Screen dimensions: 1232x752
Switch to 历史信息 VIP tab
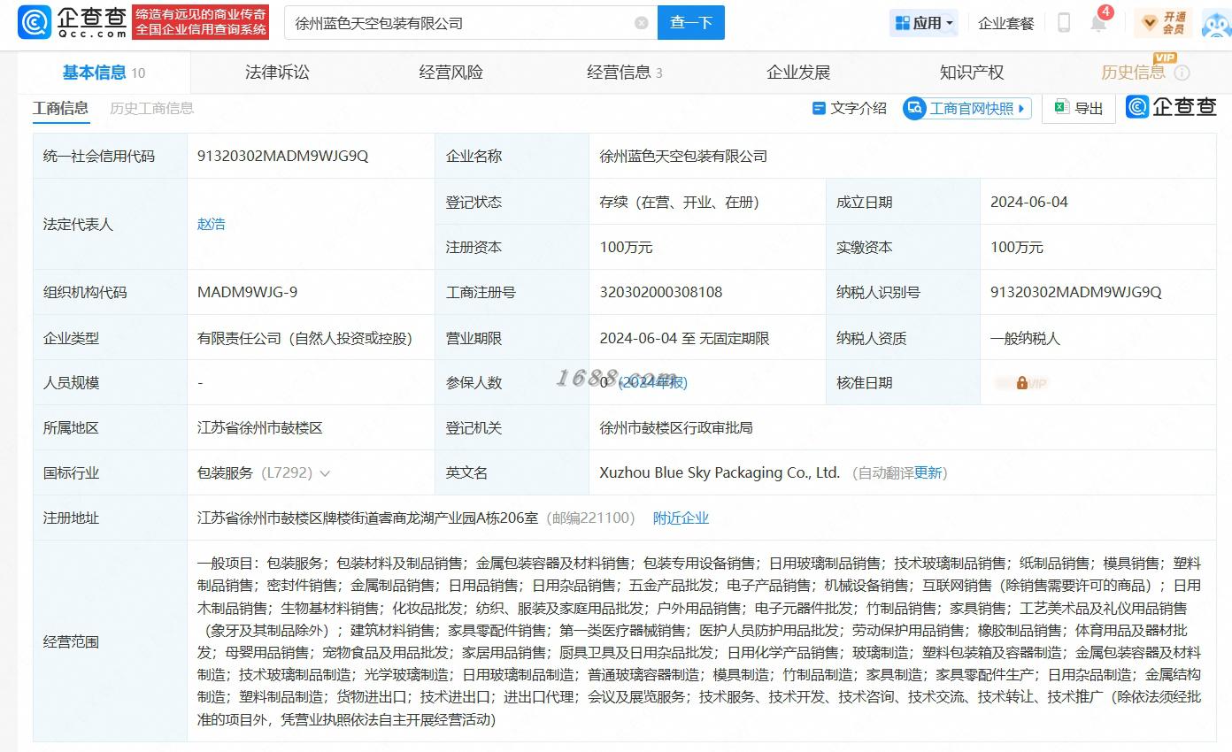point(1134,73)
